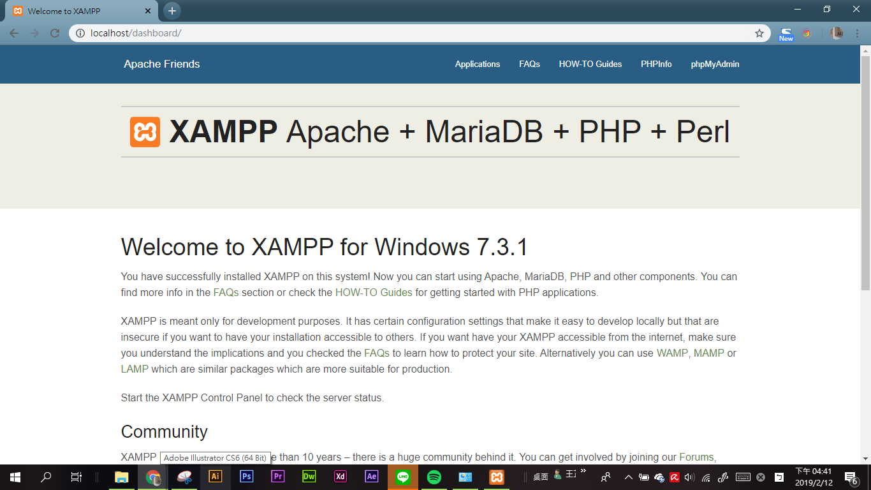
Task: Open the Chrome three-dot menu
Action: point(856,33)
